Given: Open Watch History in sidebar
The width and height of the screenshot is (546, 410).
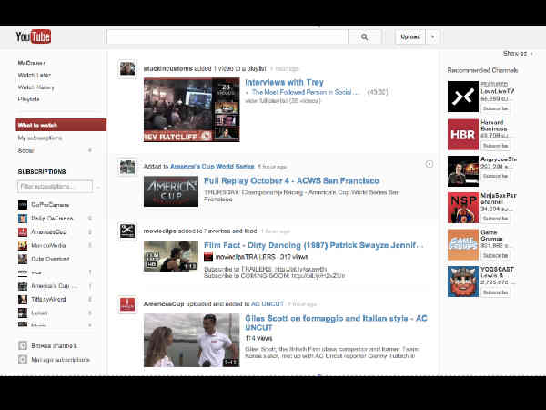Looking at the screenshot, I should click(x=35, y=87).
